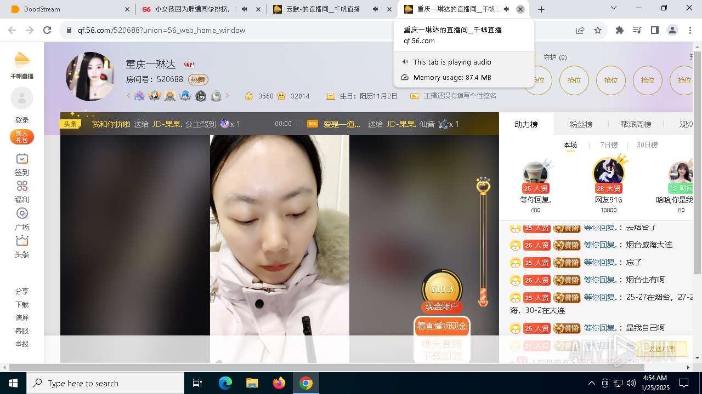
Task: Open media control icon in toolbar
Action: coord(637,30)
